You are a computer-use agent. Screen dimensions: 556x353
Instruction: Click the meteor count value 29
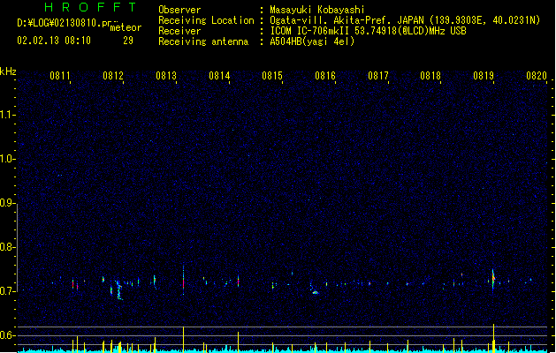(x=128, y=41)
